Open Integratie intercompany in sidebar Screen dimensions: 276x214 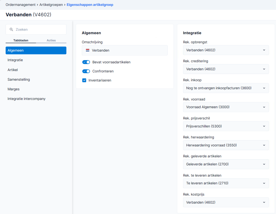[26, 99]
